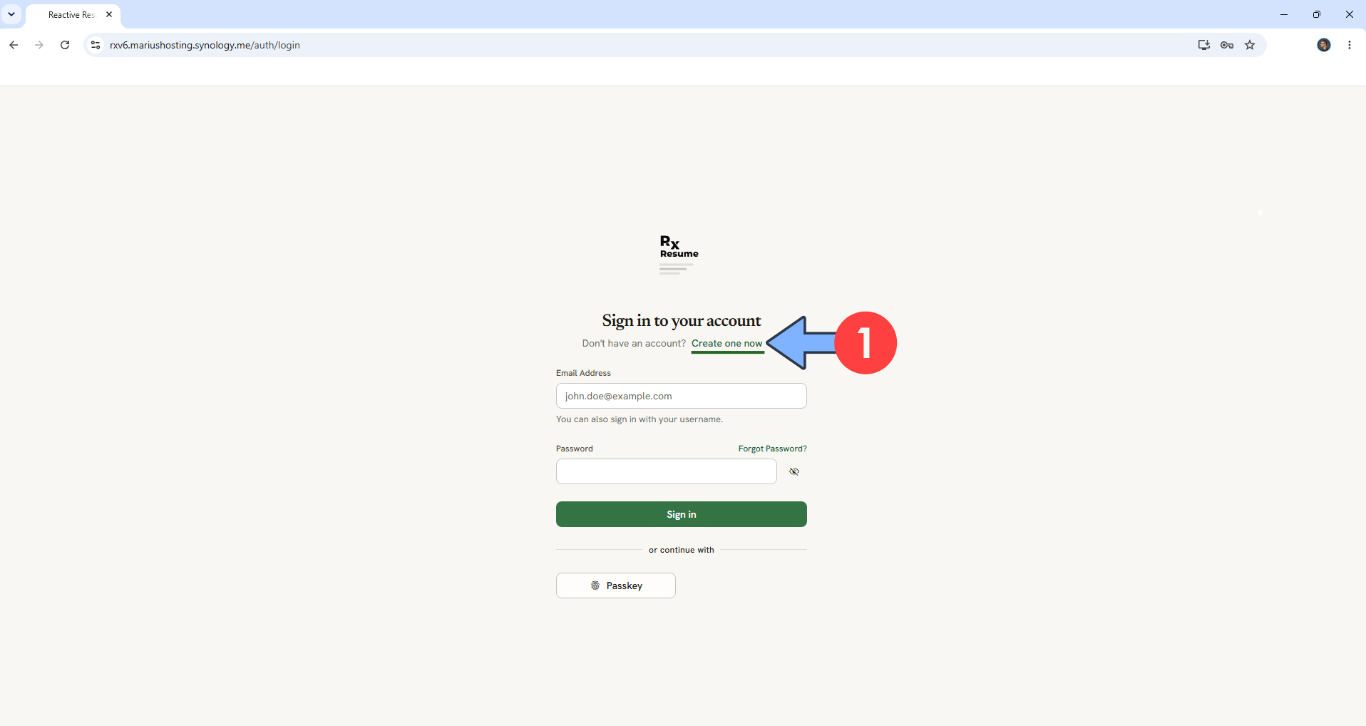Click the 'Password' label
The height and width of the screenshot is (726, 1366).
575,449
